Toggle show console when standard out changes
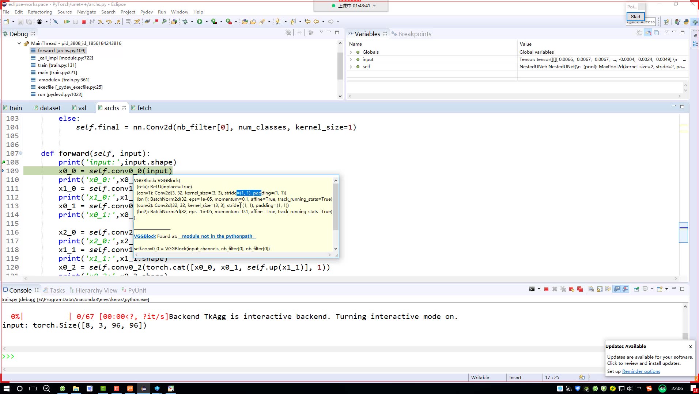 tap(617, 289)
